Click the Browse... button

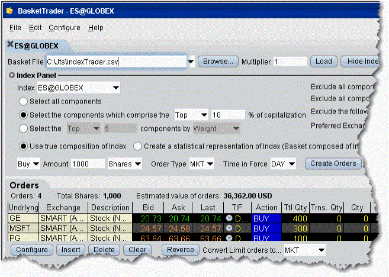point(218,62)
